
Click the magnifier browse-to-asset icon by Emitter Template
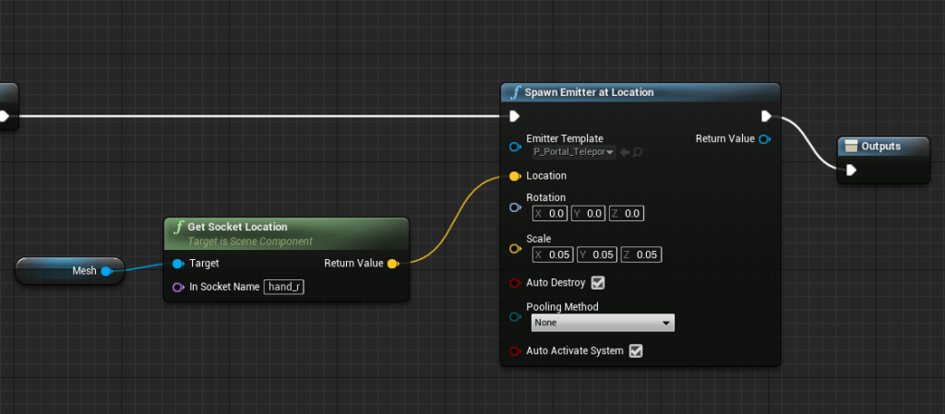[638, 152]
